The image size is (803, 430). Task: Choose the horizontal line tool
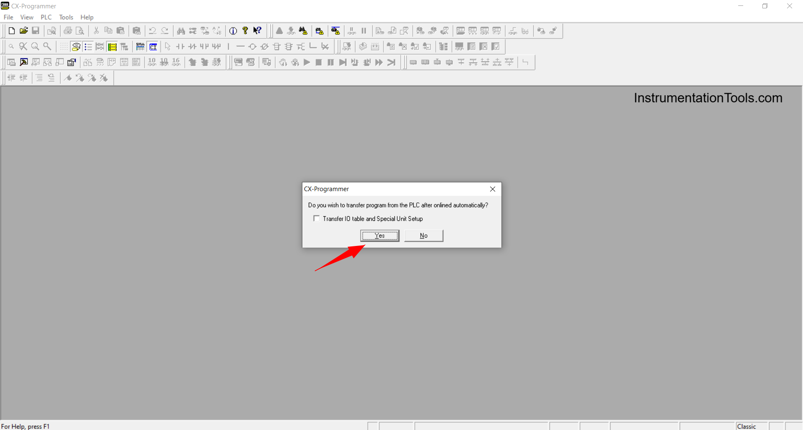[240, 46]
